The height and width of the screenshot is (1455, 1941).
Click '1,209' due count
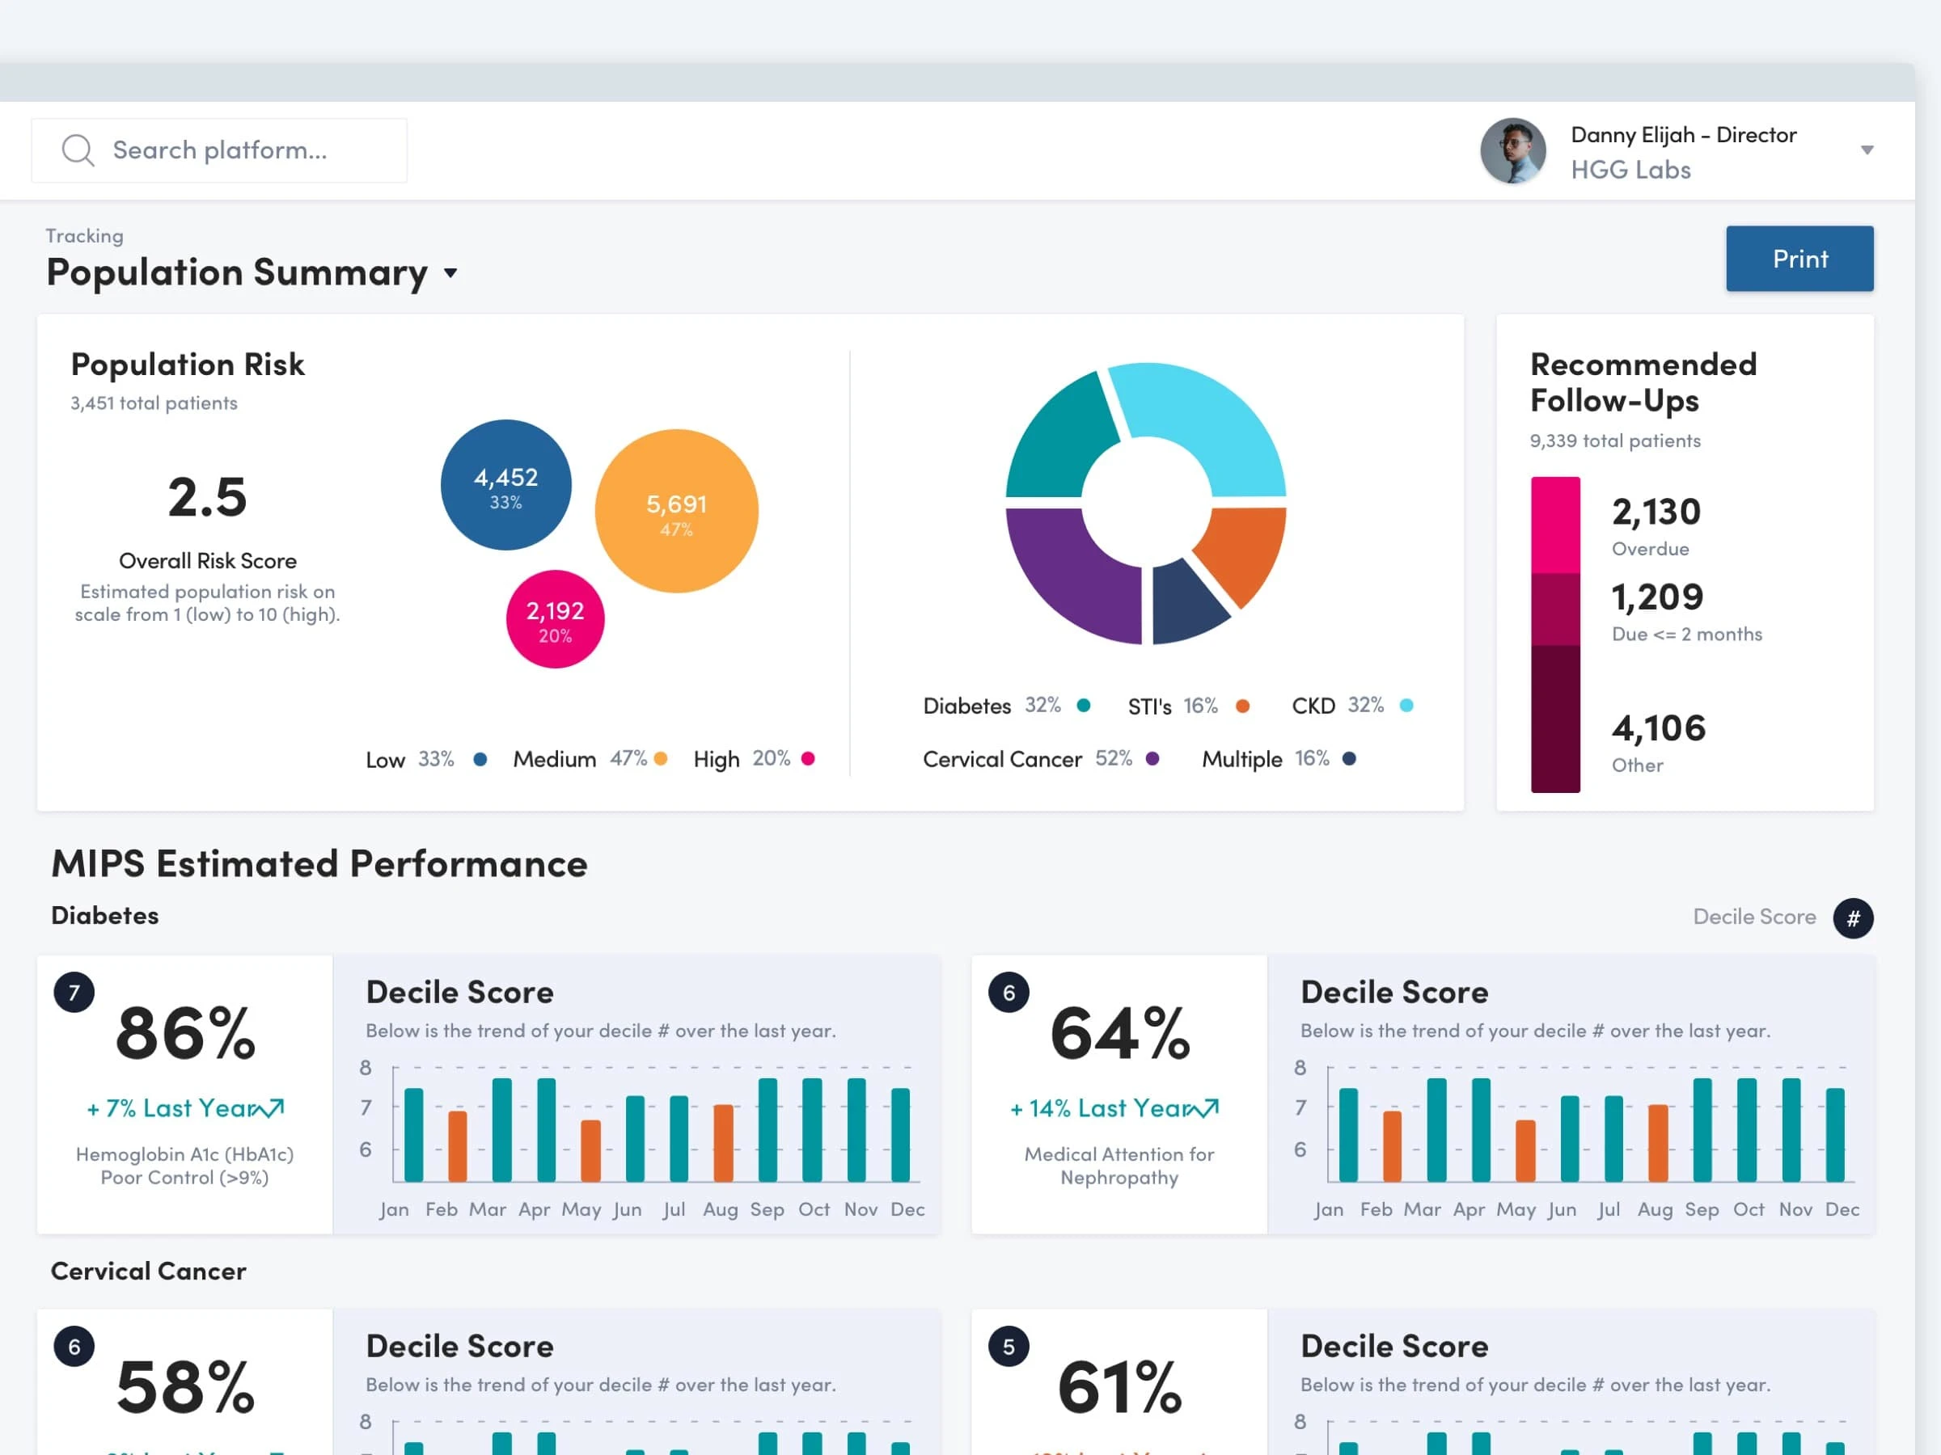1656,597
